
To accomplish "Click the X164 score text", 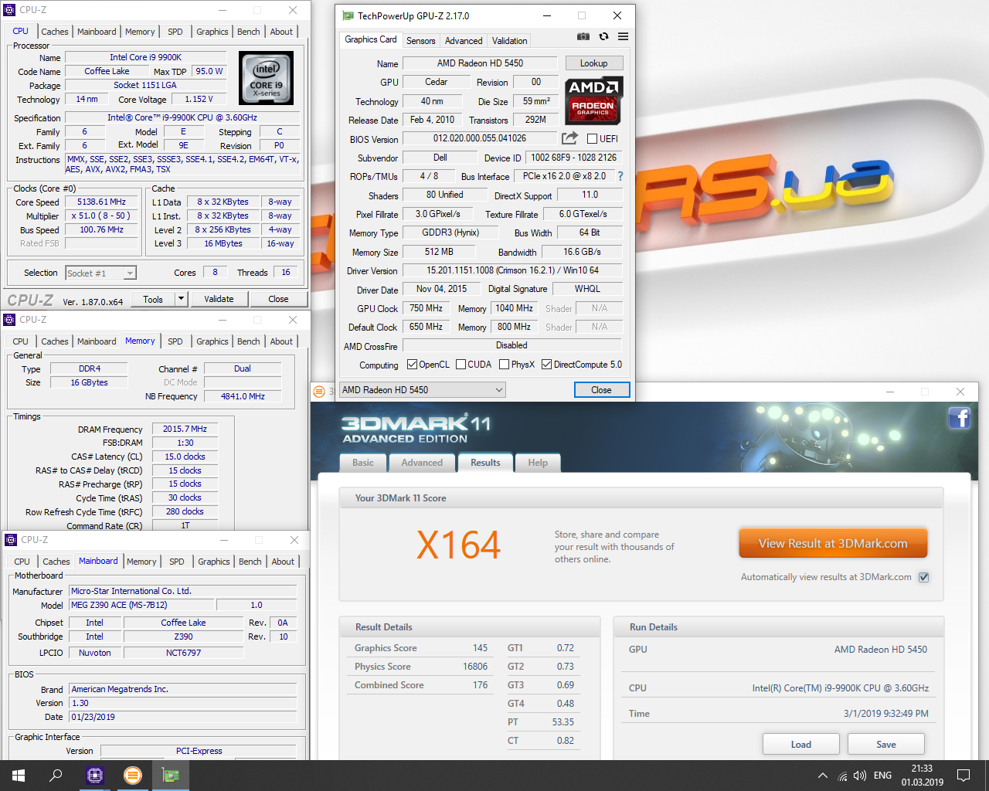I will pyautogui.click(x=459, y=545).
